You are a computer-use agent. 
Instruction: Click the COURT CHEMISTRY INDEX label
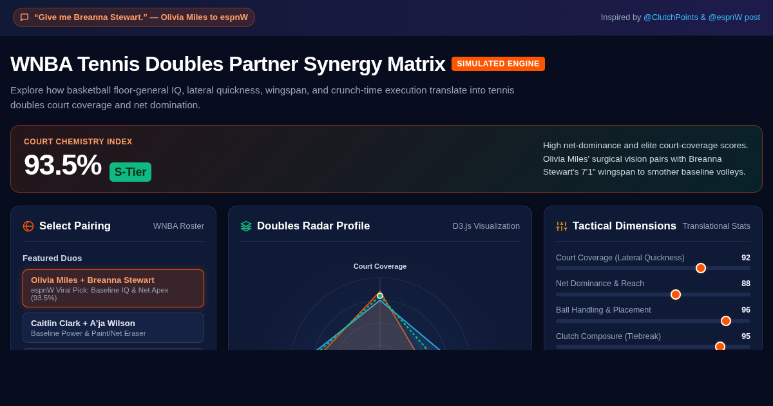(78, 142)
